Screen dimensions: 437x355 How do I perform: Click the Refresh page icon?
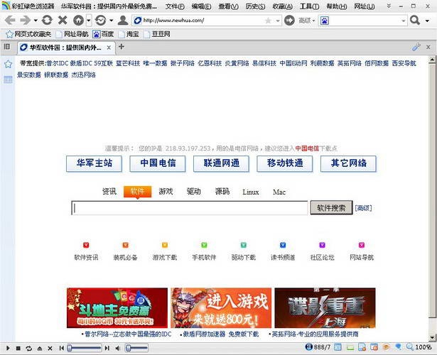[47, 21]
